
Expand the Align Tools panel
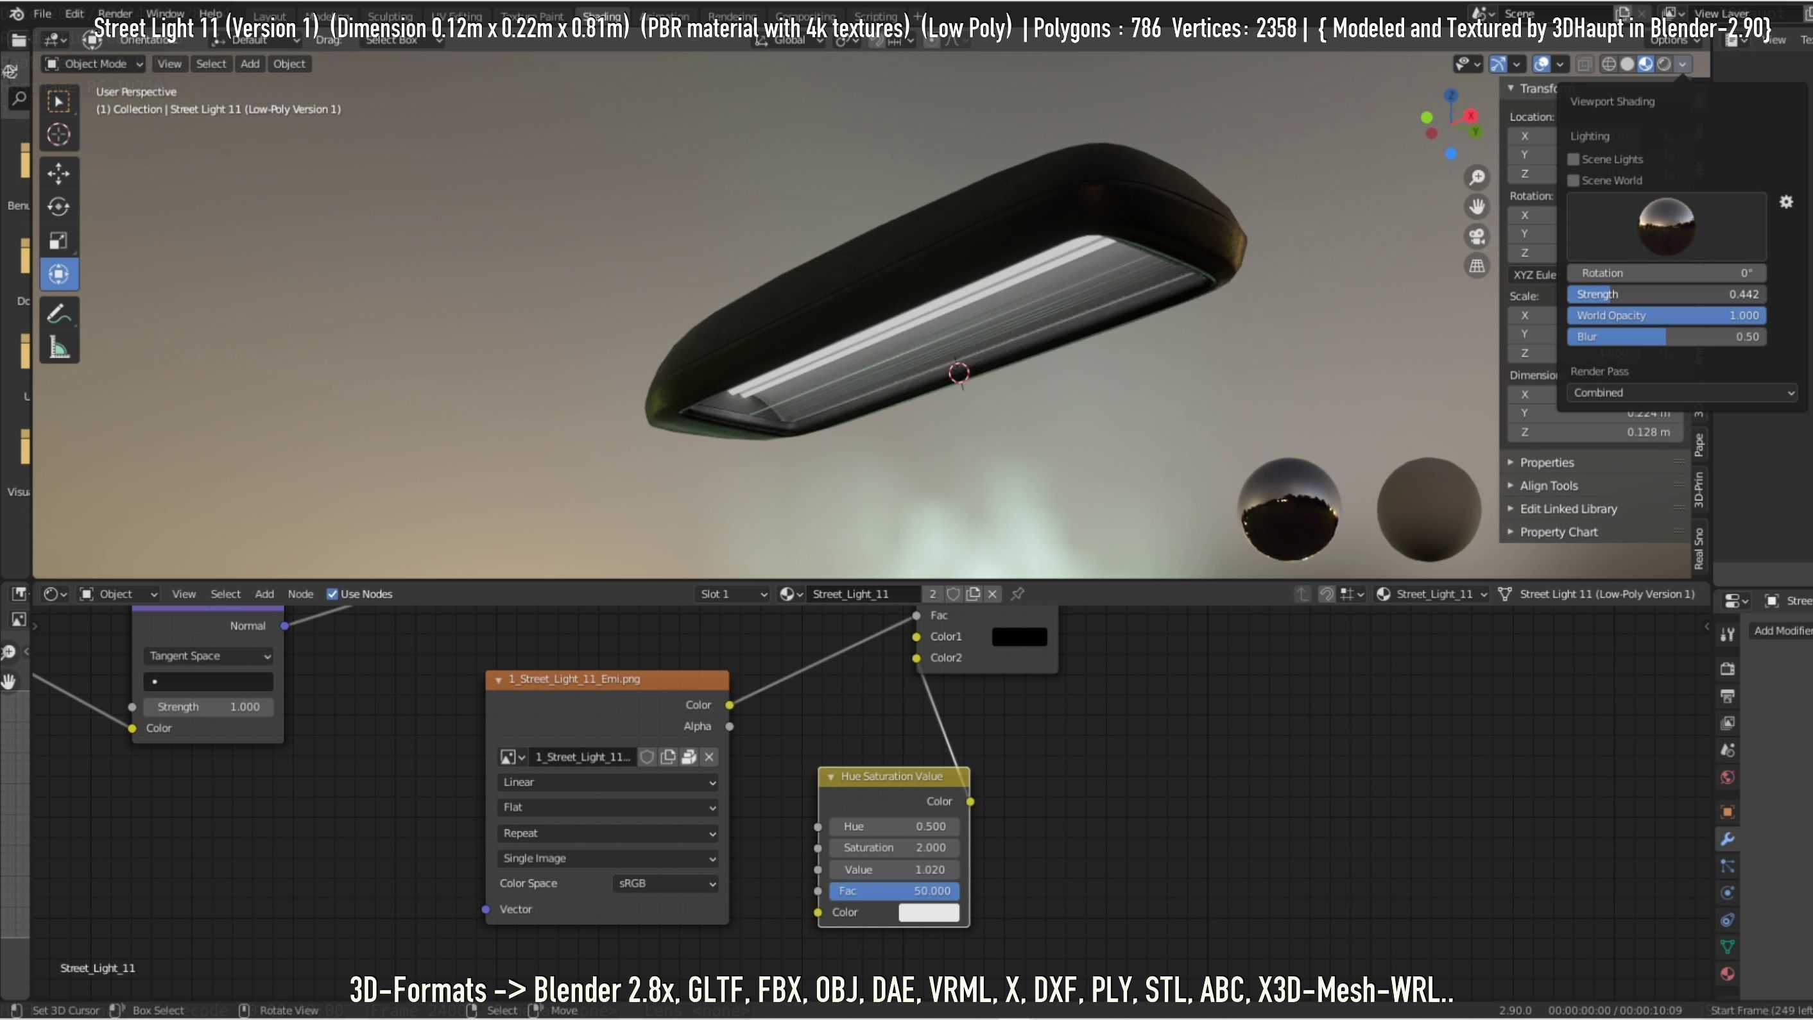tap(1549, 486)
